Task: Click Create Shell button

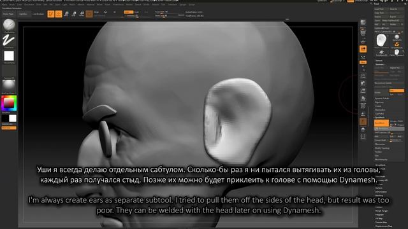Action: click(381, 140)
